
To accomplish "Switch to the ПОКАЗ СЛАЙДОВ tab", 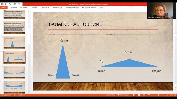I will click(72, 7).
